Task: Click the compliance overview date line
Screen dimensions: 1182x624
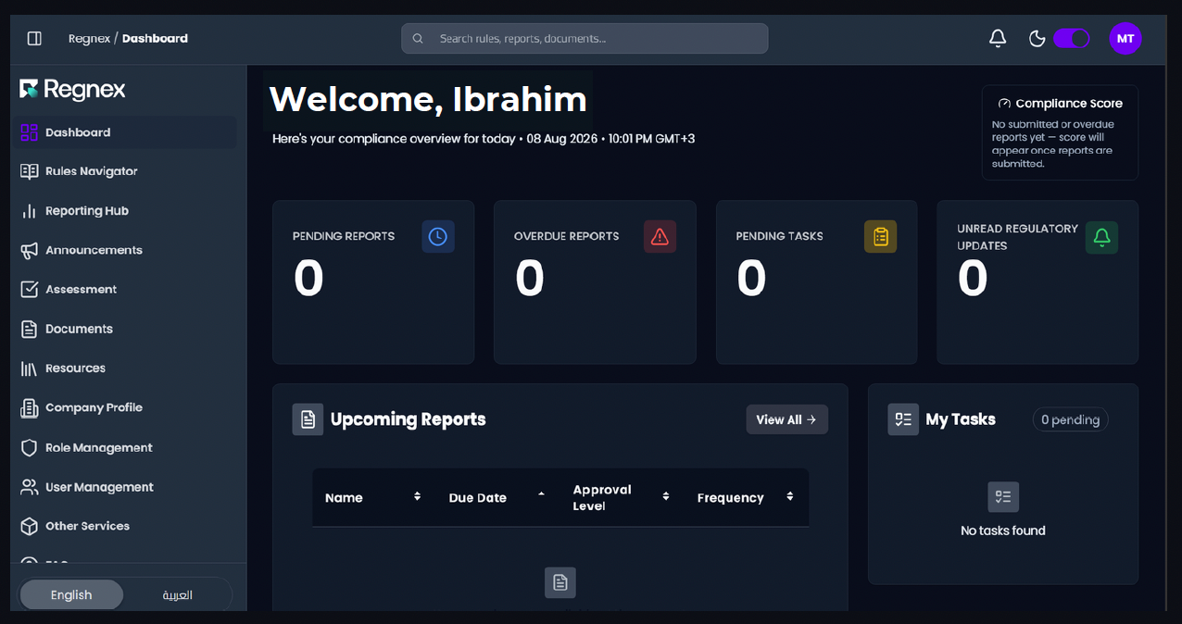Action: [484, 139]
